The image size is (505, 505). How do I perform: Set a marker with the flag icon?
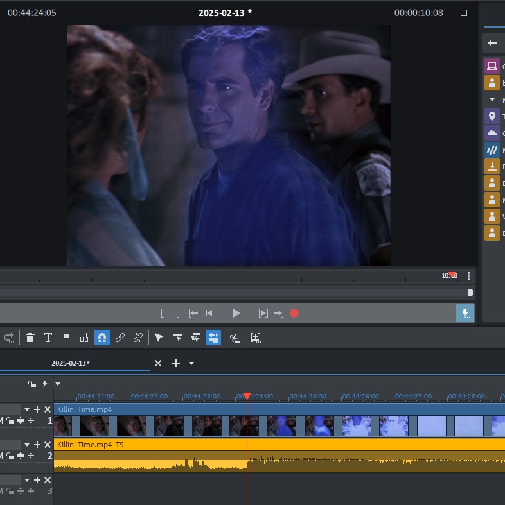66,338
